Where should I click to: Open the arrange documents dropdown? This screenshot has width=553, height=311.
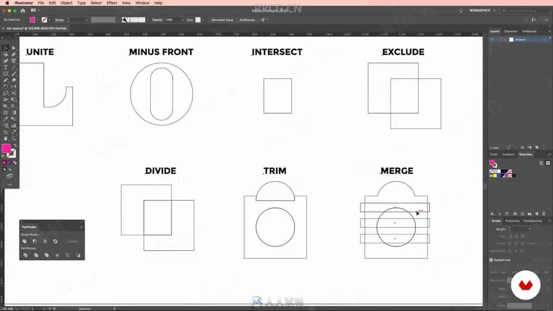click(35, 10)
